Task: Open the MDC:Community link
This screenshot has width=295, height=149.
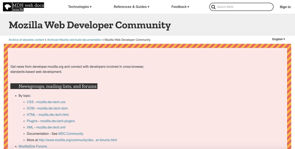Action: 71,133
